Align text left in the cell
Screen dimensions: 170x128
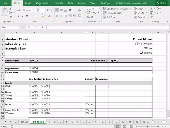click(x=57, y=16)
